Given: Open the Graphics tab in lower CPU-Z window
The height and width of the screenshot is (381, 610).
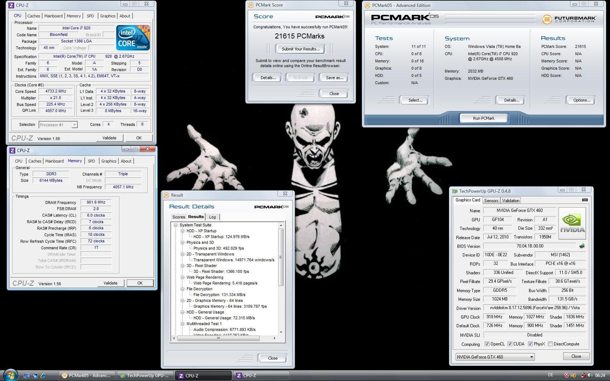Looking at the screenshot, I should click(109, 161).
